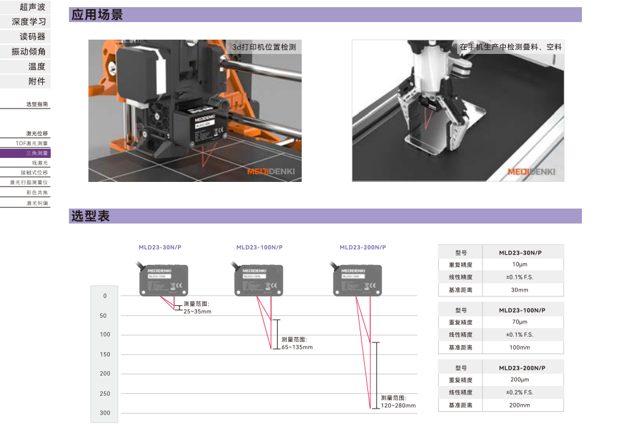Open the 超声波 category in sidebar

coord(33,7)
